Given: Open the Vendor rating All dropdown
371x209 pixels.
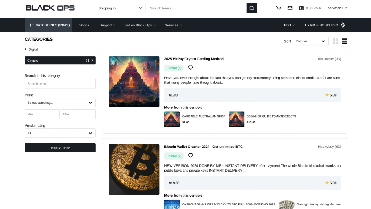Looking at the screenshot, I should 60,133.
